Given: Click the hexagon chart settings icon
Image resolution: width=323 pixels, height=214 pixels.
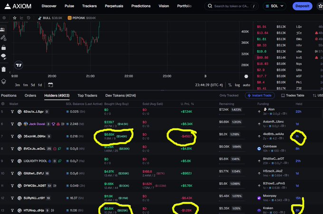Looking at the screenshot, I should click(246, 76).
